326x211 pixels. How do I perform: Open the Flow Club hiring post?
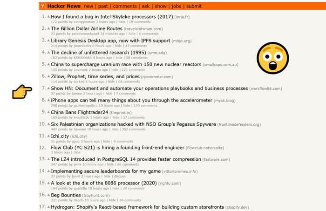(x=117, y=148)
